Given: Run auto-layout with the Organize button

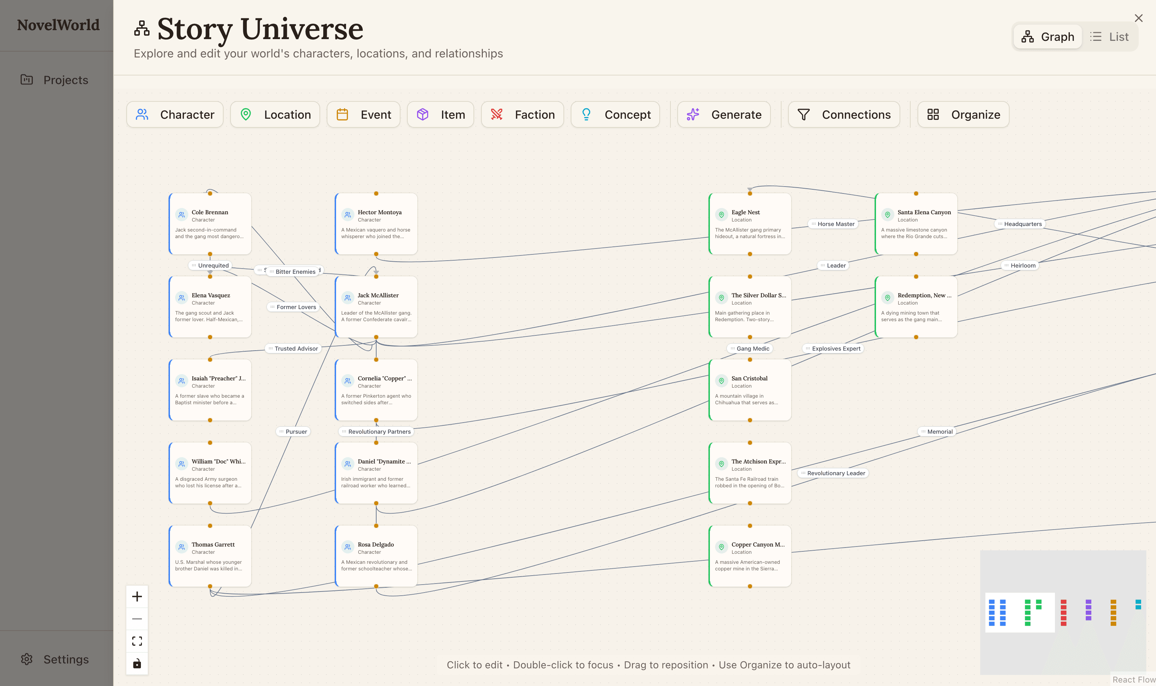Looking at the screenshot, I should click(x=963, y=114).
